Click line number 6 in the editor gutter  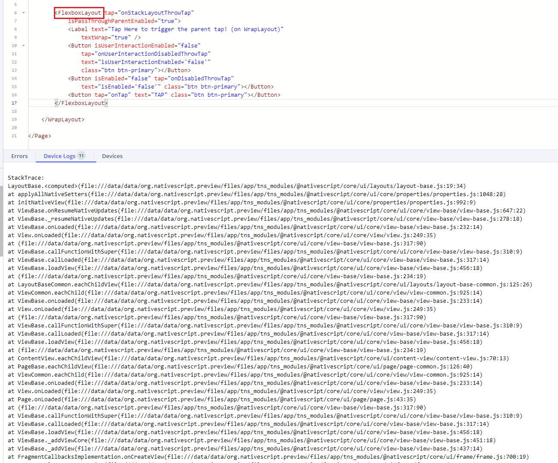[16, 13]
